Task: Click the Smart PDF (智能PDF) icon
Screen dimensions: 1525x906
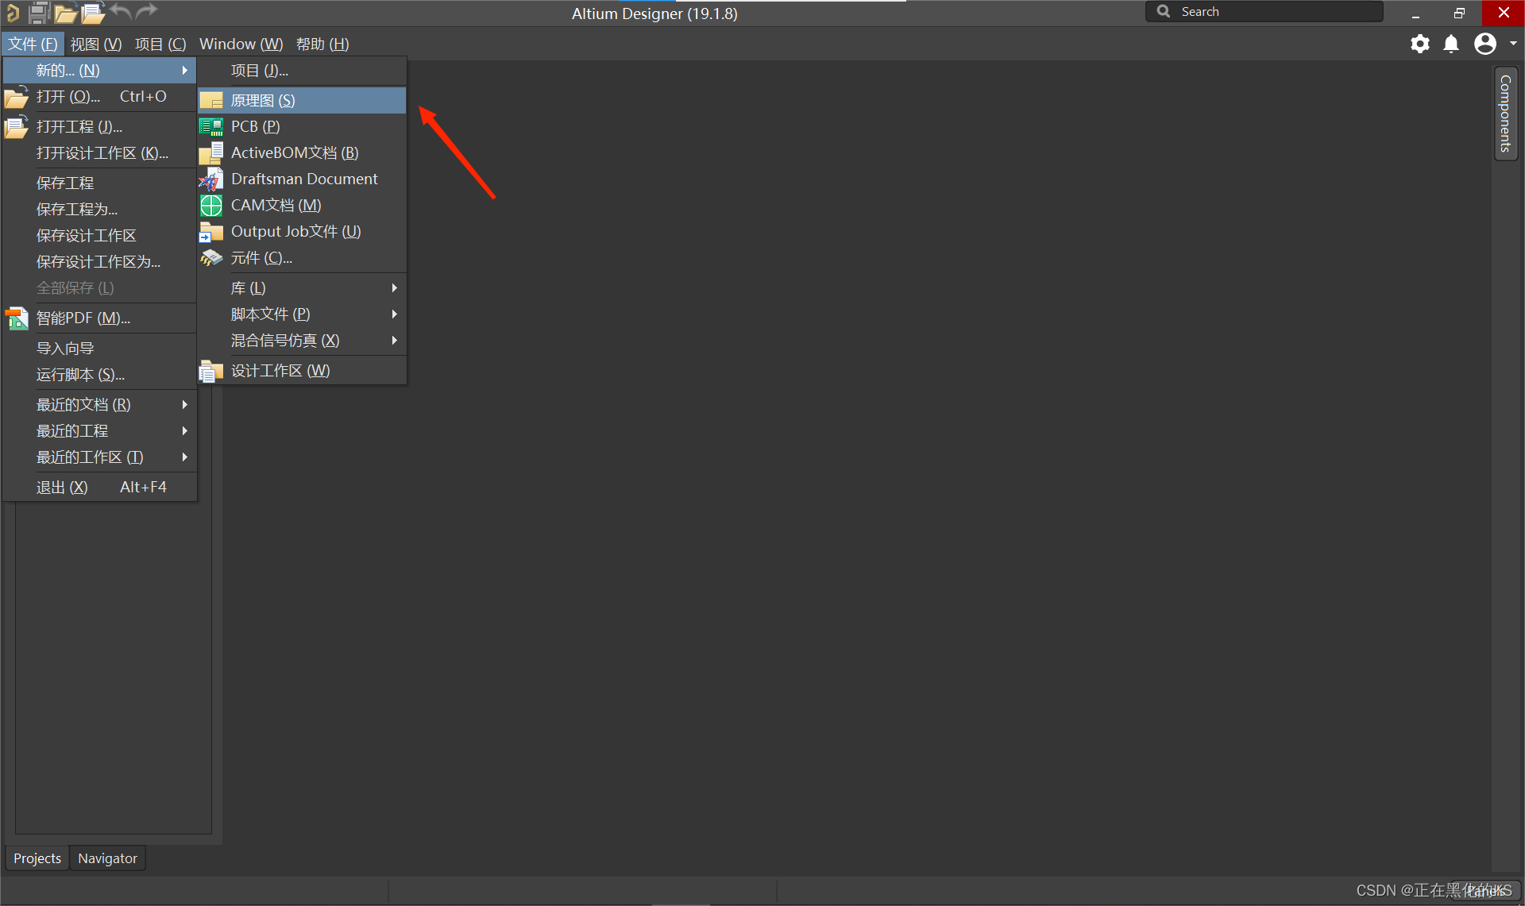Action: pos(17,318)
